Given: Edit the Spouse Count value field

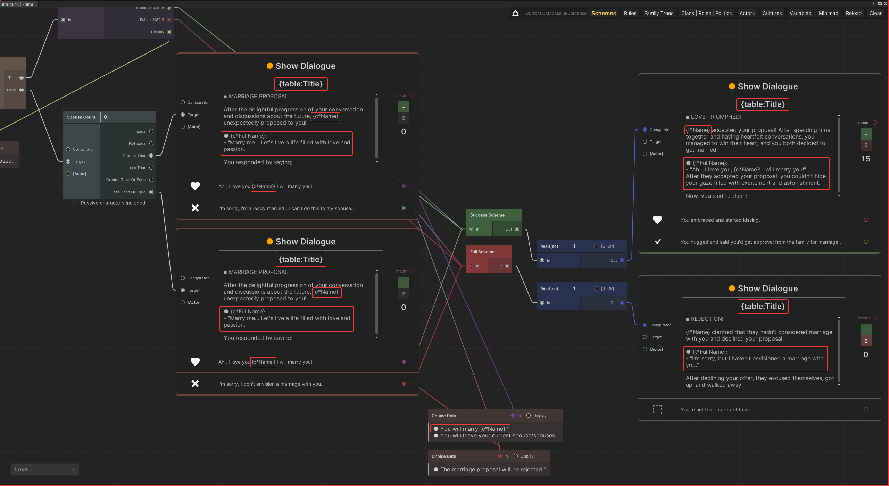Looking at the screenshot, I should 128,117.
